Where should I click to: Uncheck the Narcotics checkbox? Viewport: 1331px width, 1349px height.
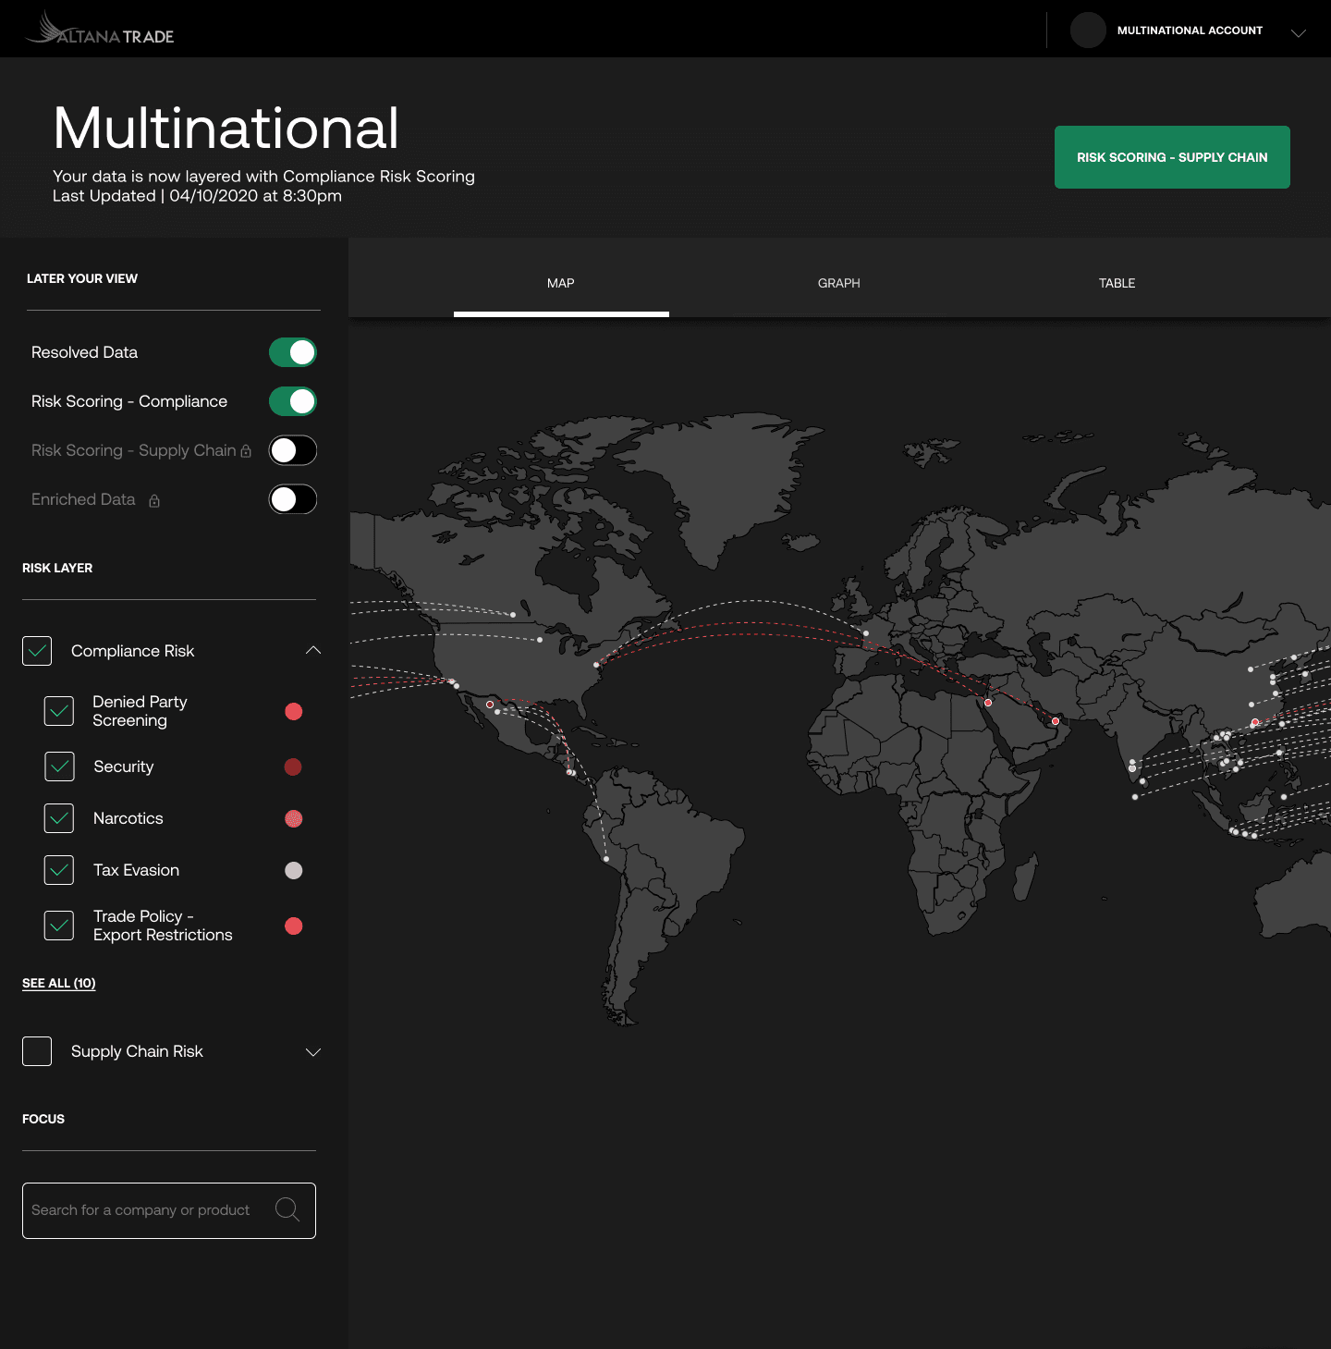pos(59,818)
